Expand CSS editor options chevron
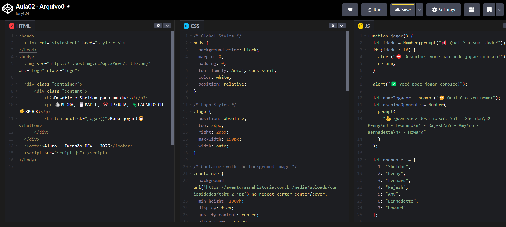Image resolution: width=506 pixels, height=227 pixels. pos(341,26)
